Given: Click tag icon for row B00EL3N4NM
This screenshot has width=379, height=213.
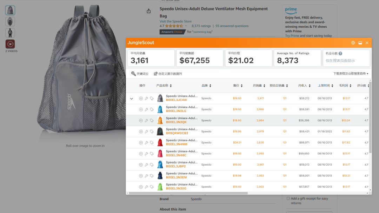Looking at the screenshot, I should (152, 143).
